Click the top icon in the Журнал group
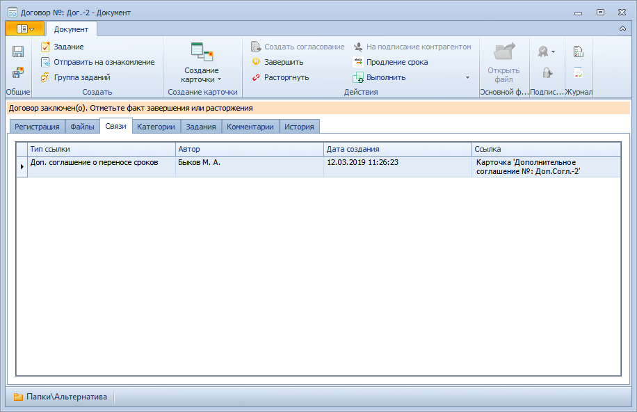This screenshot has height=412, width=637. (x=578, y=51)
